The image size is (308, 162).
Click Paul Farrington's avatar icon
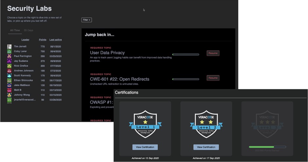coord(9,56)
